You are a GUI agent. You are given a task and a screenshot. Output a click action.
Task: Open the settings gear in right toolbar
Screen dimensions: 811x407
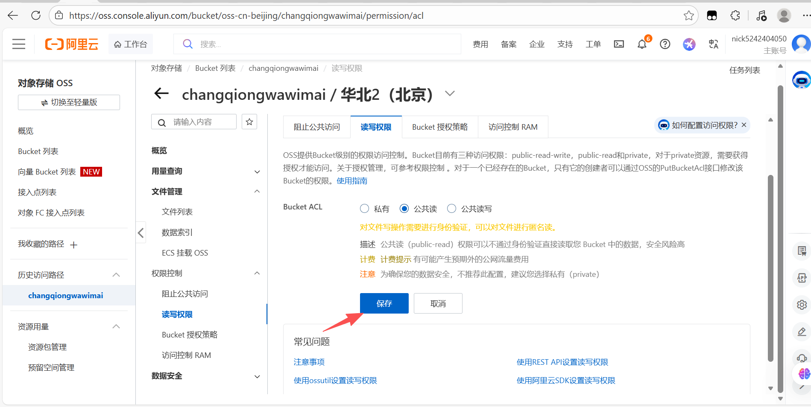[802, 305]
